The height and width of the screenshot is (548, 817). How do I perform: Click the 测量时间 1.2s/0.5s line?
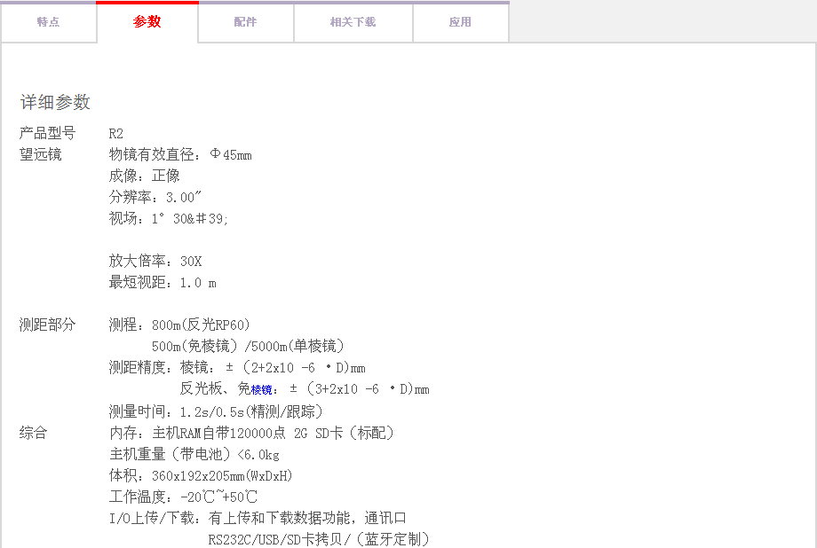point(216,411)
